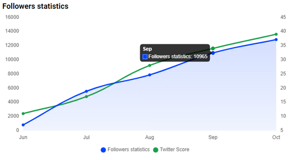Select the green Twitter Score point for Sep
This screenshot has height=160, width=293.
(213, 49)
